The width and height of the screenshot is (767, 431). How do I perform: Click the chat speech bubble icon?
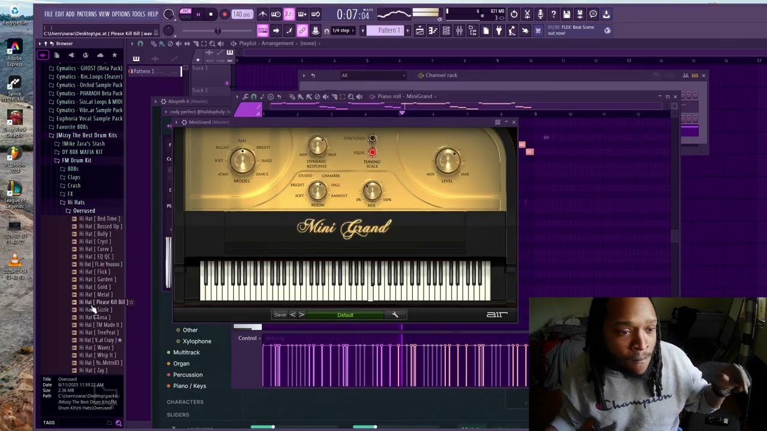593,14
